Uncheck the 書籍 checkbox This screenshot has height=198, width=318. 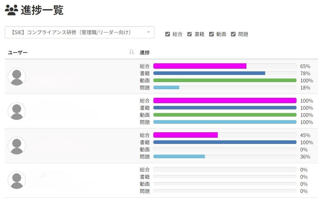(x=189, y=34)
